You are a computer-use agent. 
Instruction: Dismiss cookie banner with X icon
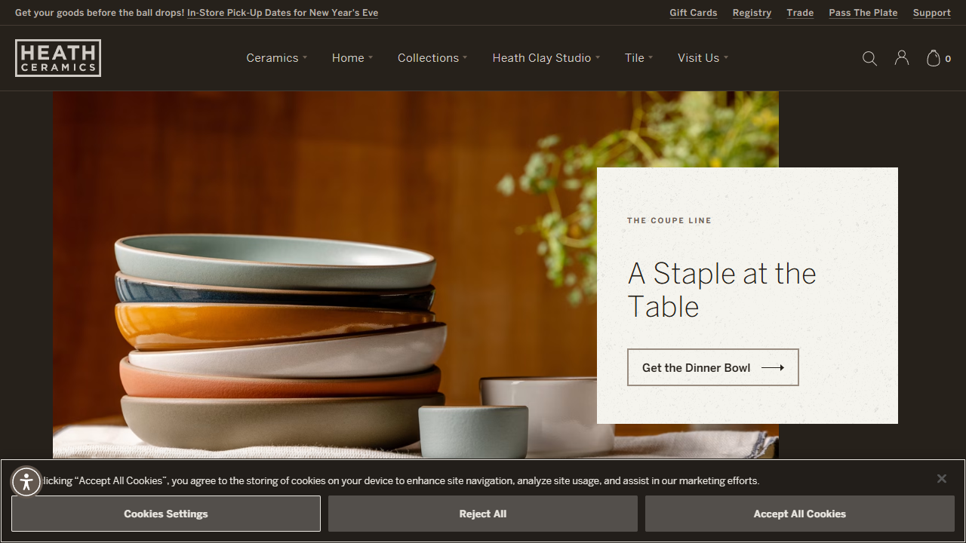[x=942, y=479]
